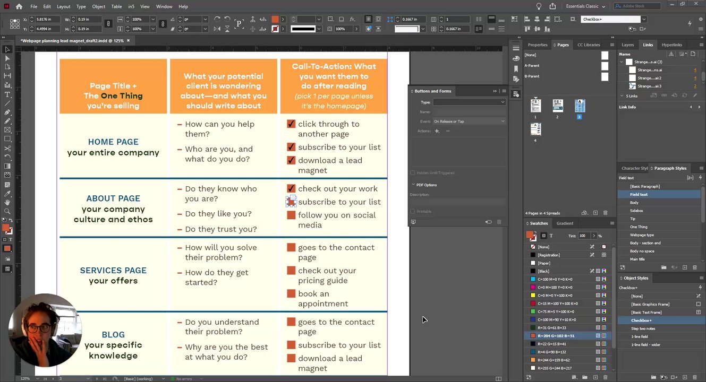This screenshot has height=382, width=706.
Task: Select the Scissors tool
Action: 7,148
